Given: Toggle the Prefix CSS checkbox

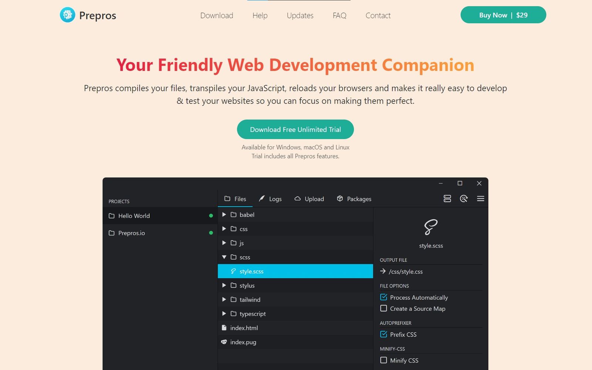Looking at the screenshot, I should coord(384,334).
